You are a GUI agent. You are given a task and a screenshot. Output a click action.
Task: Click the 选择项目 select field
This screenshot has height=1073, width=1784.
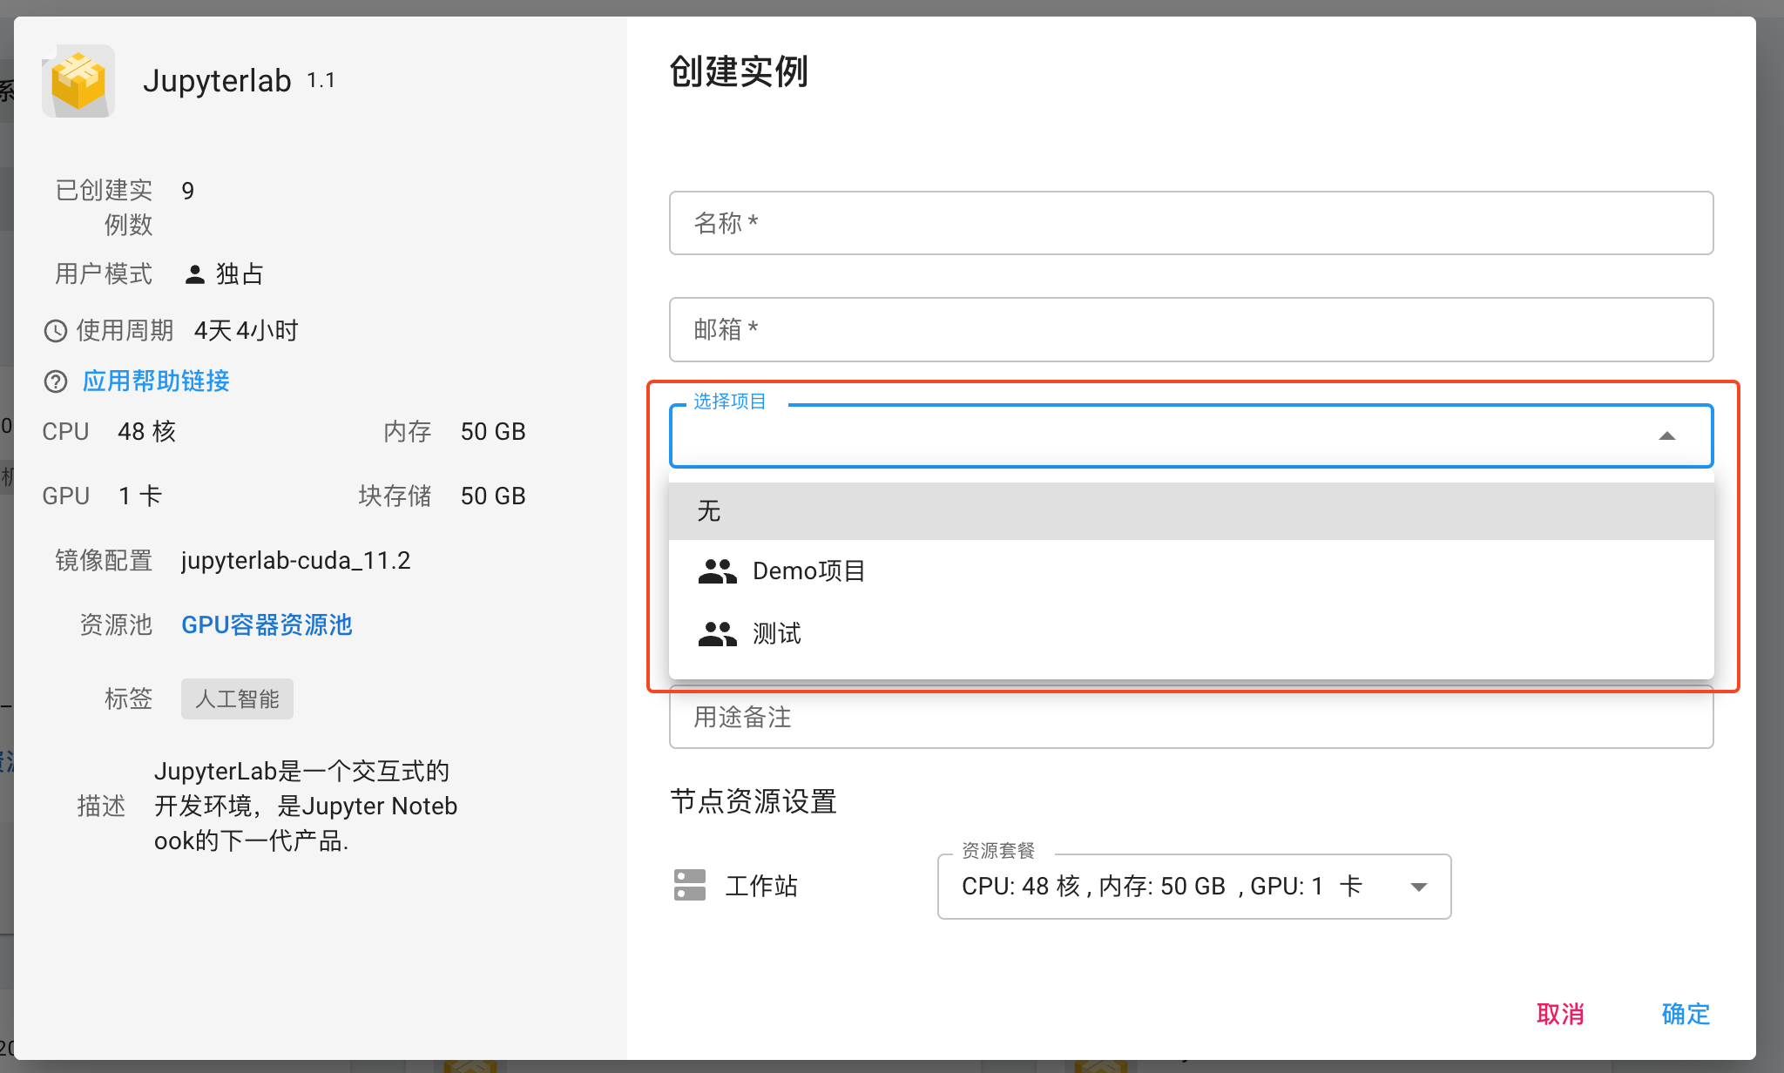coord(1191,435)
